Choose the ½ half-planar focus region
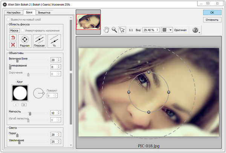The width and height of the screenshot is (226, 153). 55,41
